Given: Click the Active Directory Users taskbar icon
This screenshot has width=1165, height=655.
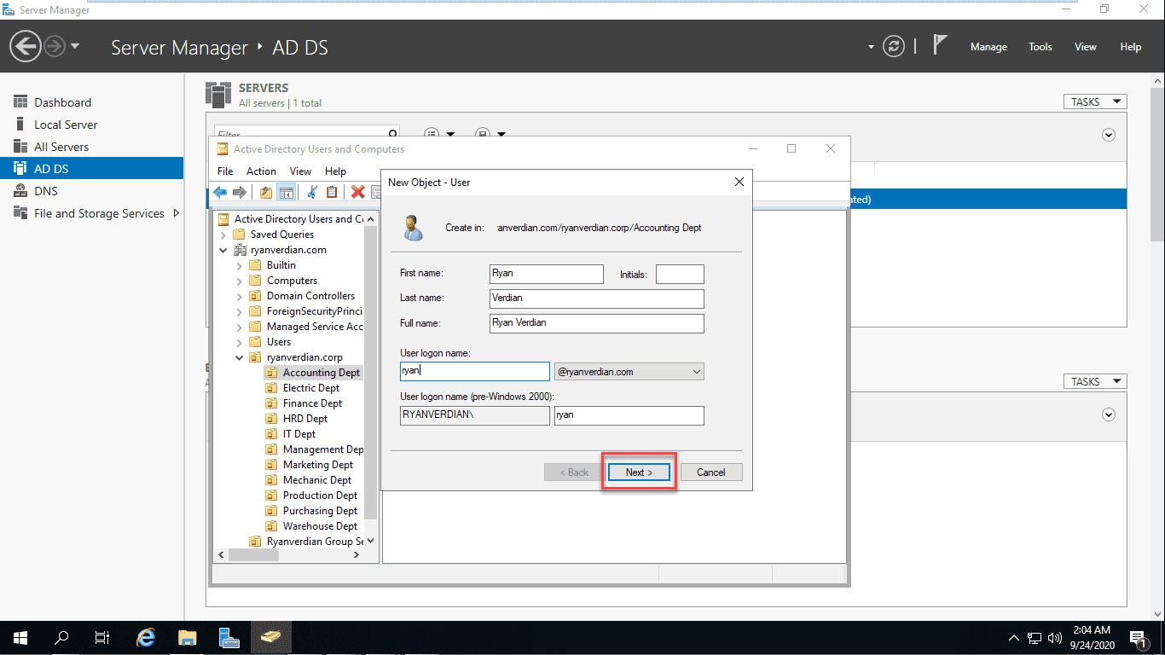Looking at the screenshot, I should [x=270, y=638].
